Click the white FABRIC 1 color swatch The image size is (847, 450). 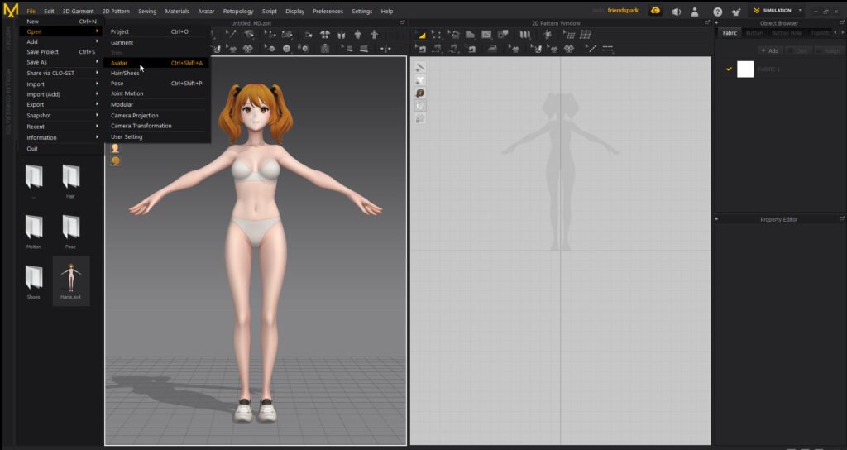(x=745, y=69)
